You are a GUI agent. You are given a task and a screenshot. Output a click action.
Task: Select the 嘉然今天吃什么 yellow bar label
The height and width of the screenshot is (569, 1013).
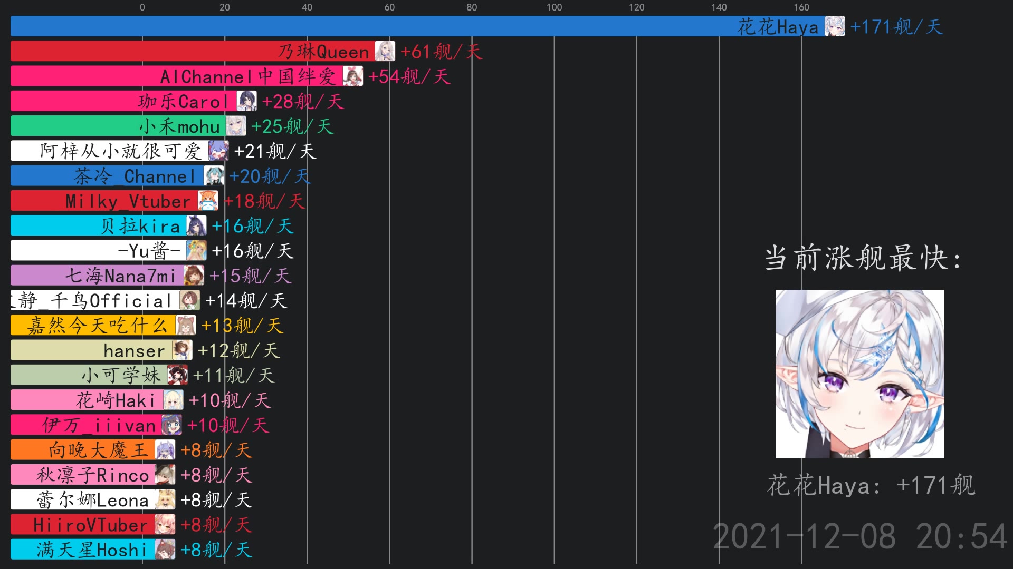click(x=98, y=326)
